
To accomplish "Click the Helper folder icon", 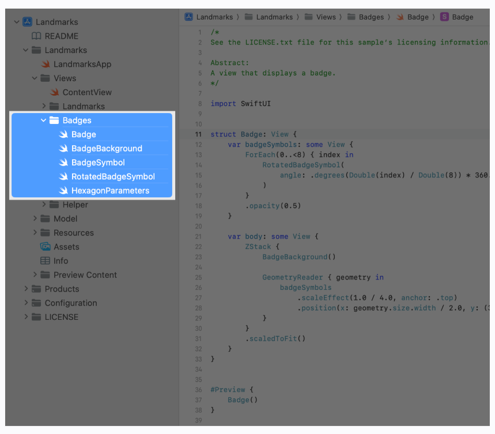I will pos(54,205).
